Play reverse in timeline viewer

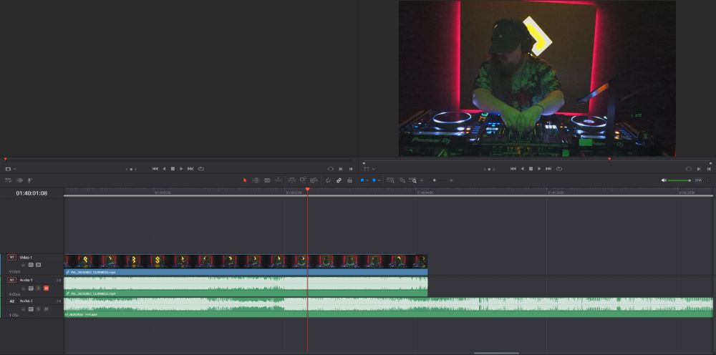pyautogui.click(x=522, y=169)
